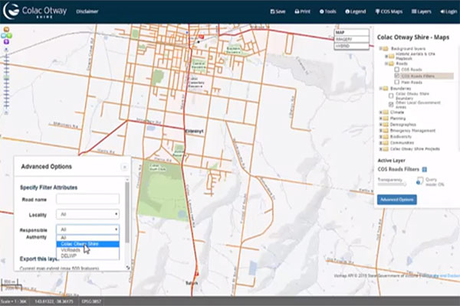The height and width of the screenshot is (306, 460).
Task: Click the Background layers folder icon
Action: 386,48
